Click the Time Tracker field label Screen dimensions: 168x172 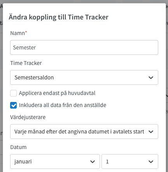[26, 63]
